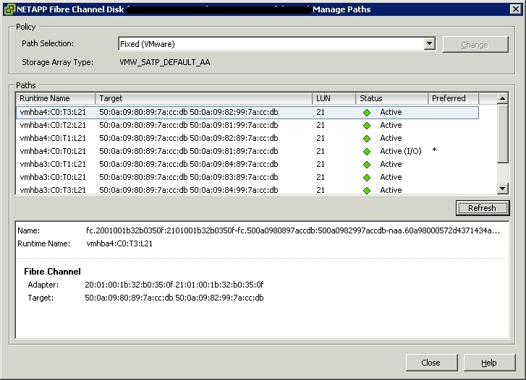Viewport: 526px width, 380px height.
Task: Click the title bar disk icon
Action: (x=10, y=9)
